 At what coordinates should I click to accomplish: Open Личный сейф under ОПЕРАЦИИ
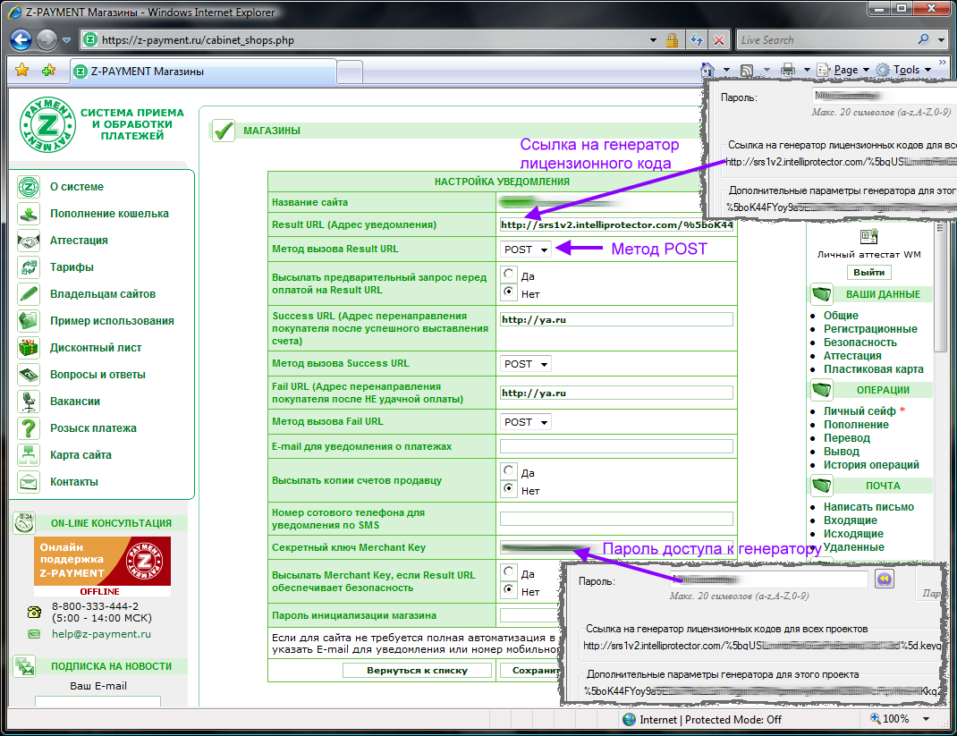(860, 411)
